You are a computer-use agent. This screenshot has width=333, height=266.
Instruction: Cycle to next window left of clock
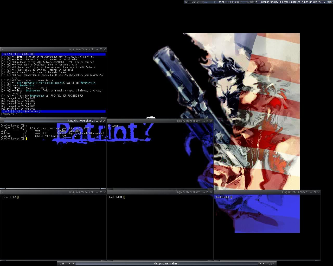264,263
